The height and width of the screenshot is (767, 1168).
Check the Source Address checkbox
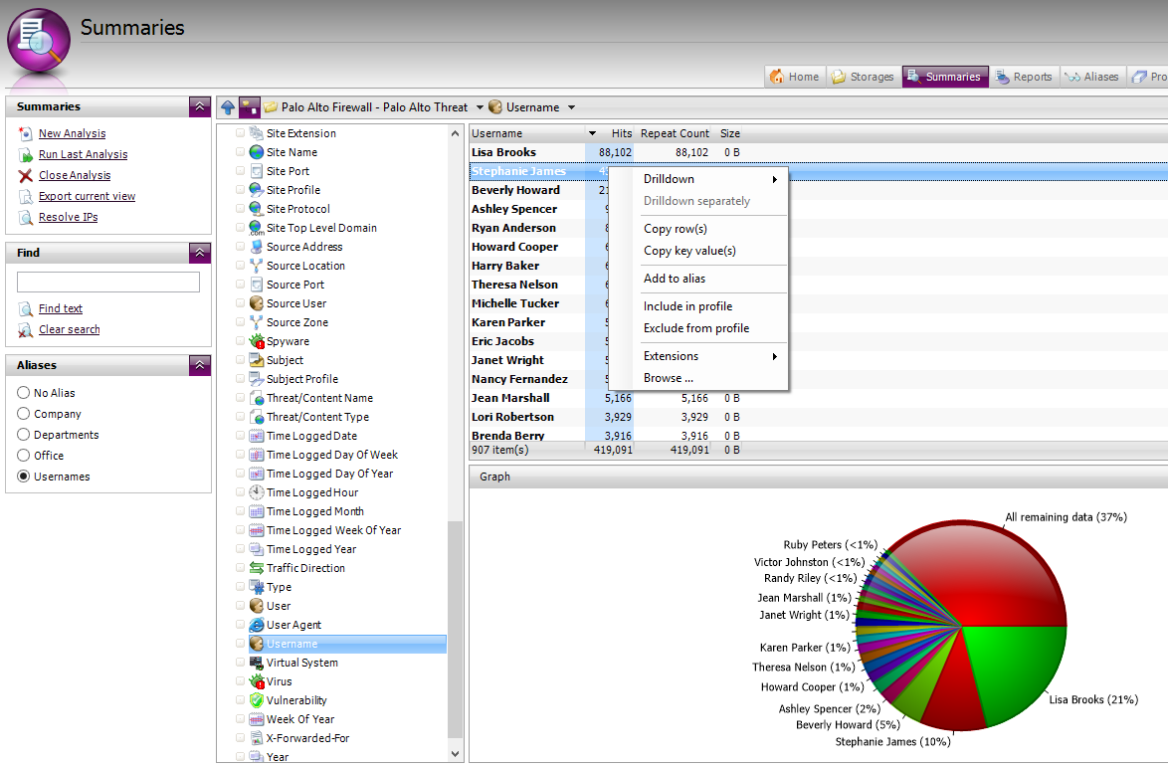(240, 246)
